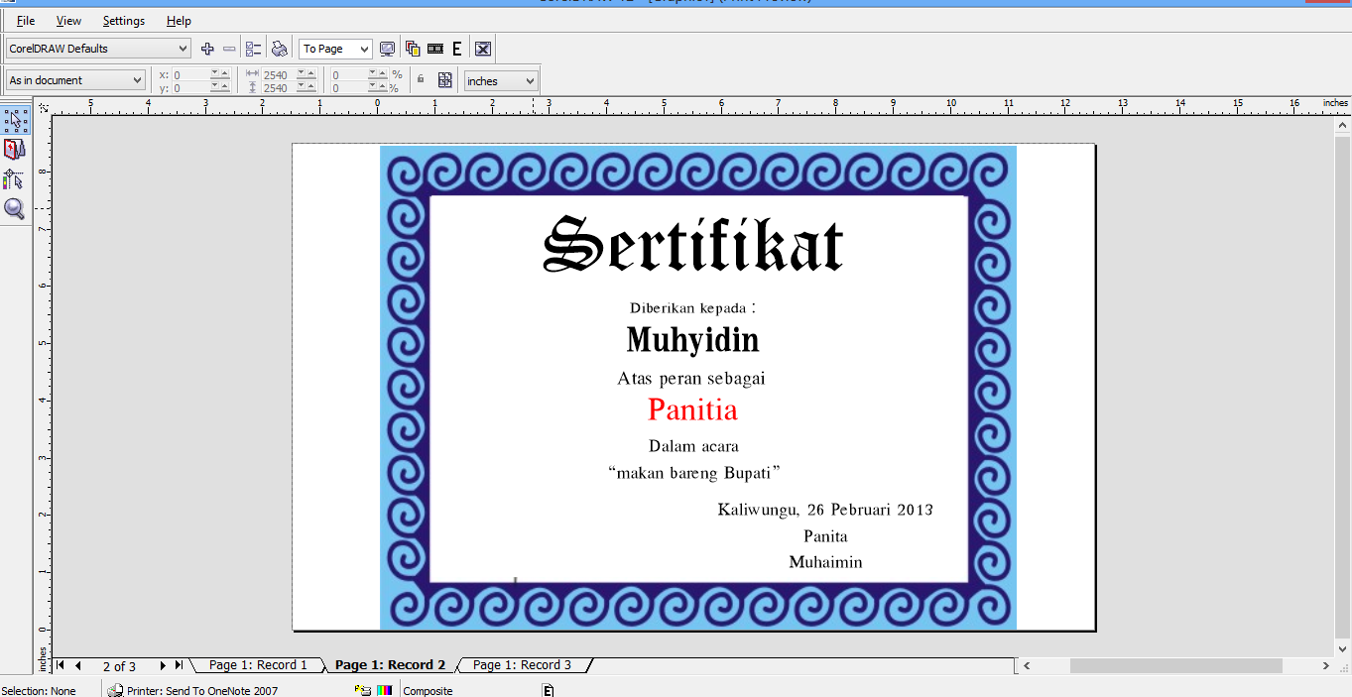Screen dimensions: 1352x697
Task: Select the Zoom magnifier tool
Action: (x=15, y=209)
